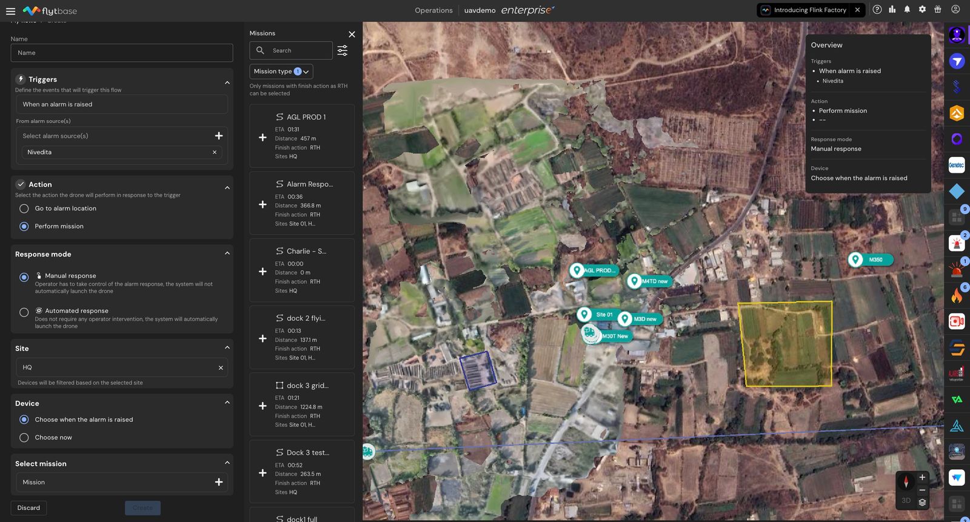Open the Operations menu in header
970x522 pixels.
tap(433, 10)
